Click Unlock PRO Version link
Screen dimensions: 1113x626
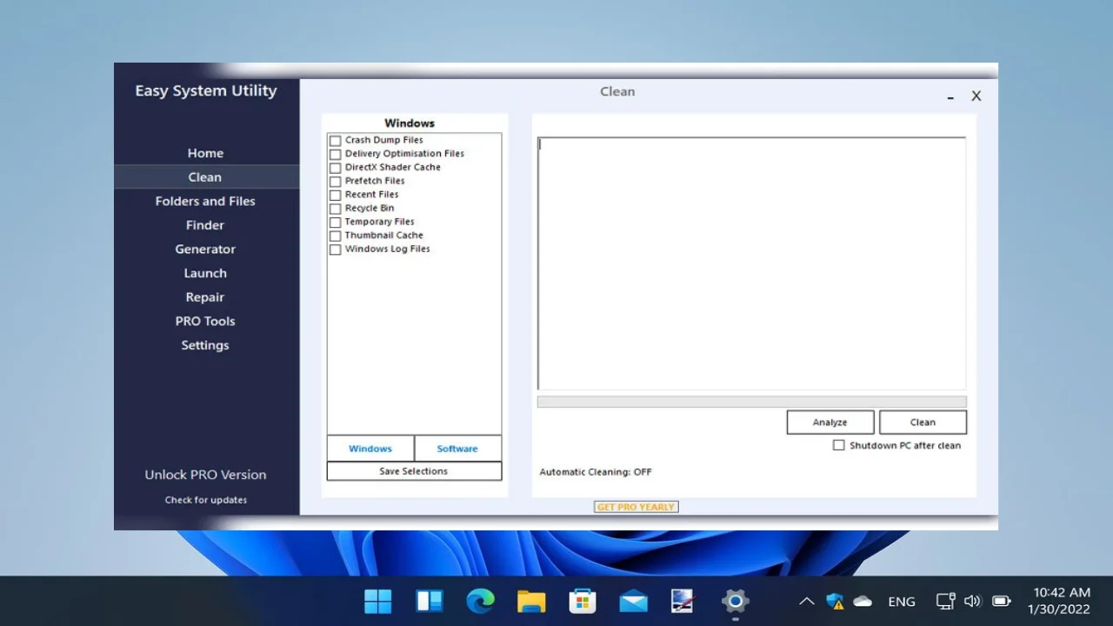tap(205, 475)
